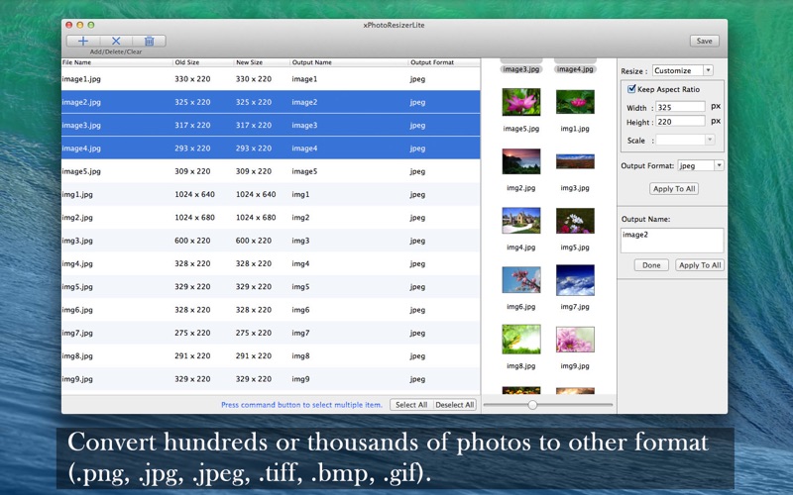Screen dimensions: 793x495
Task: Click the 1024 x 640 old size cell
Action: 194,194
